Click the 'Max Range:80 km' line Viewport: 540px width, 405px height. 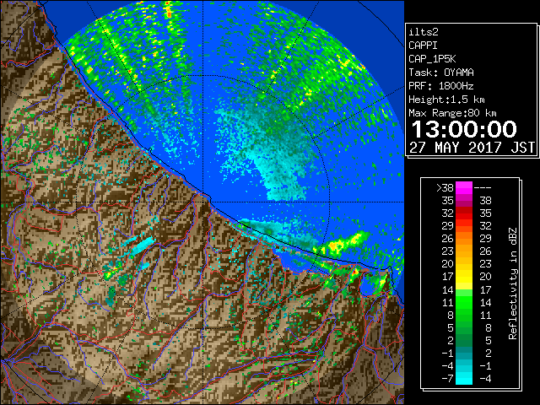(x=452, y=113)
